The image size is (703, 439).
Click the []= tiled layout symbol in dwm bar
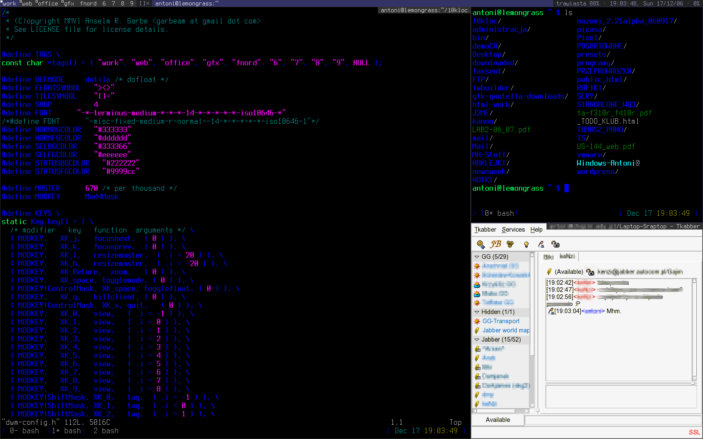click(144, 3)
